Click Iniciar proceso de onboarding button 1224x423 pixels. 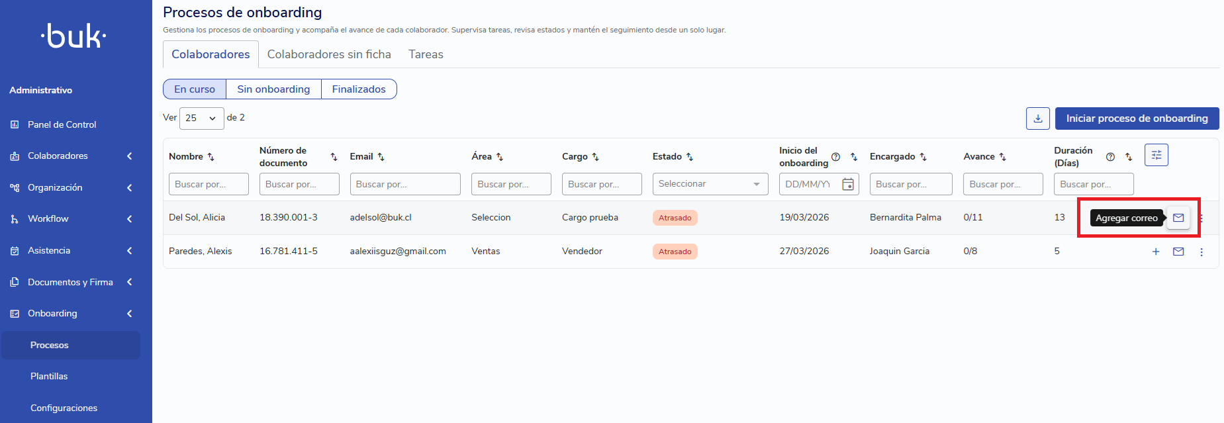(x=1137, y=118)
